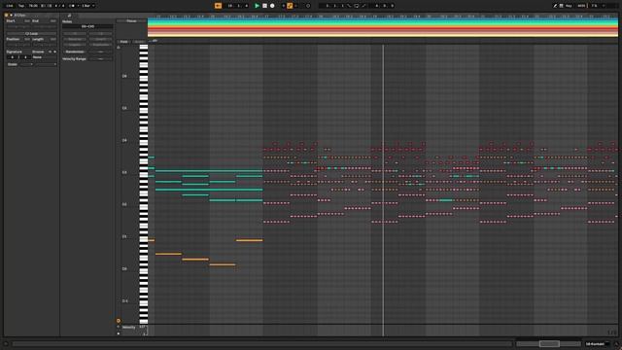
Task: Click the Set button next to End
Action: point(52,20)
